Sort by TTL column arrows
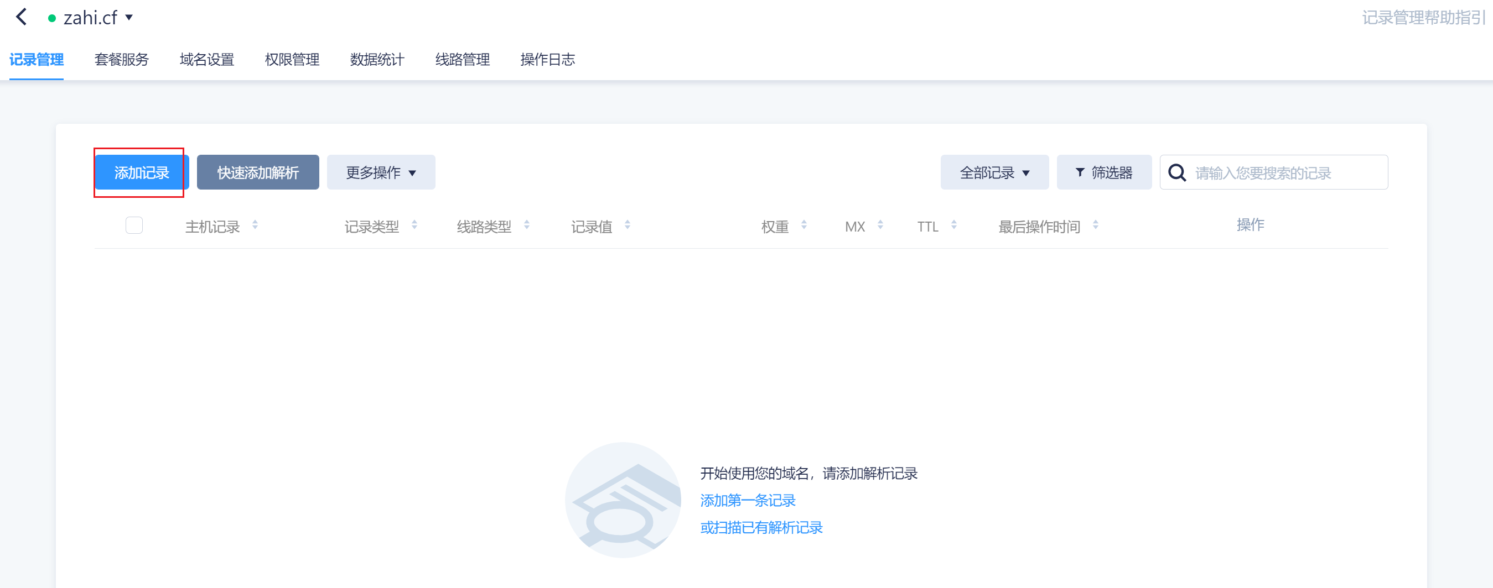This screenshot has width=1493, height=588. 954,225
